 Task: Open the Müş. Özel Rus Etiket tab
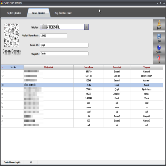click(63, 13)
